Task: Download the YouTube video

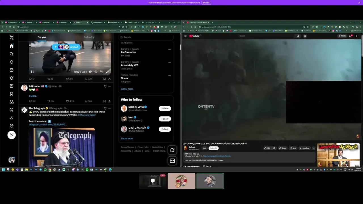Action: (x=305, y=148)
